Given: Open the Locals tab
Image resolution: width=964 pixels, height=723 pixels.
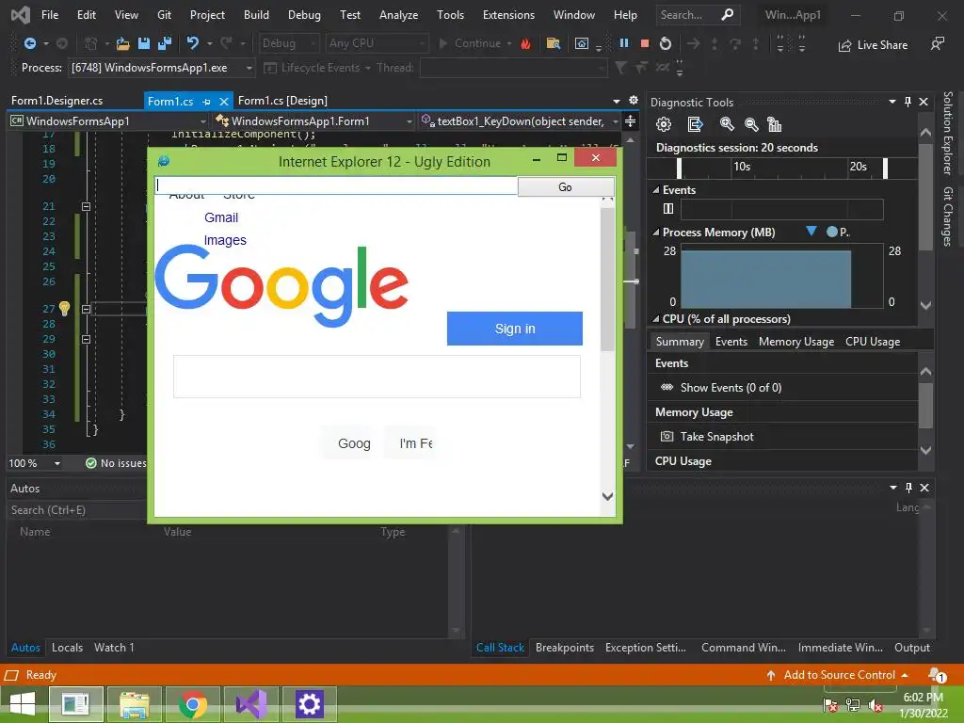Looking at the screenshot, I should (67, 648).
